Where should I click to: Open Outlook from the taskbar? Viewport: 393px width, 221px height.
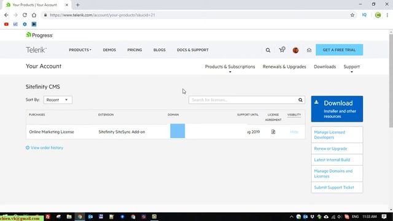click(x=90, y=217)
